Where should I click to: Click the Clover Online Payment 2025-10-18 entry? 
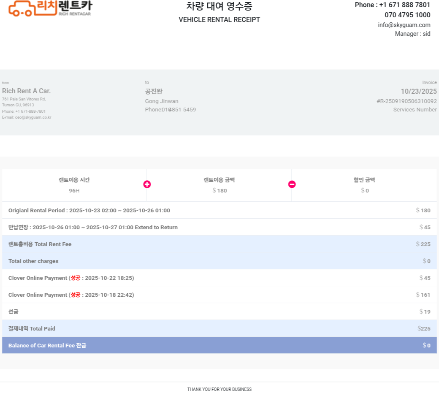pyautogui.click(x=71, y=295)
